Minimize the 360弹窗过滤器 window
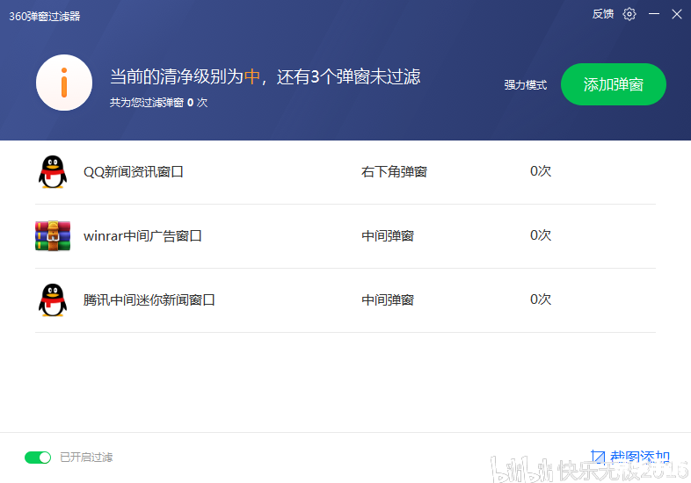This screenshot has height=483, width=691. pyautogui.click(x=654, y=14)
